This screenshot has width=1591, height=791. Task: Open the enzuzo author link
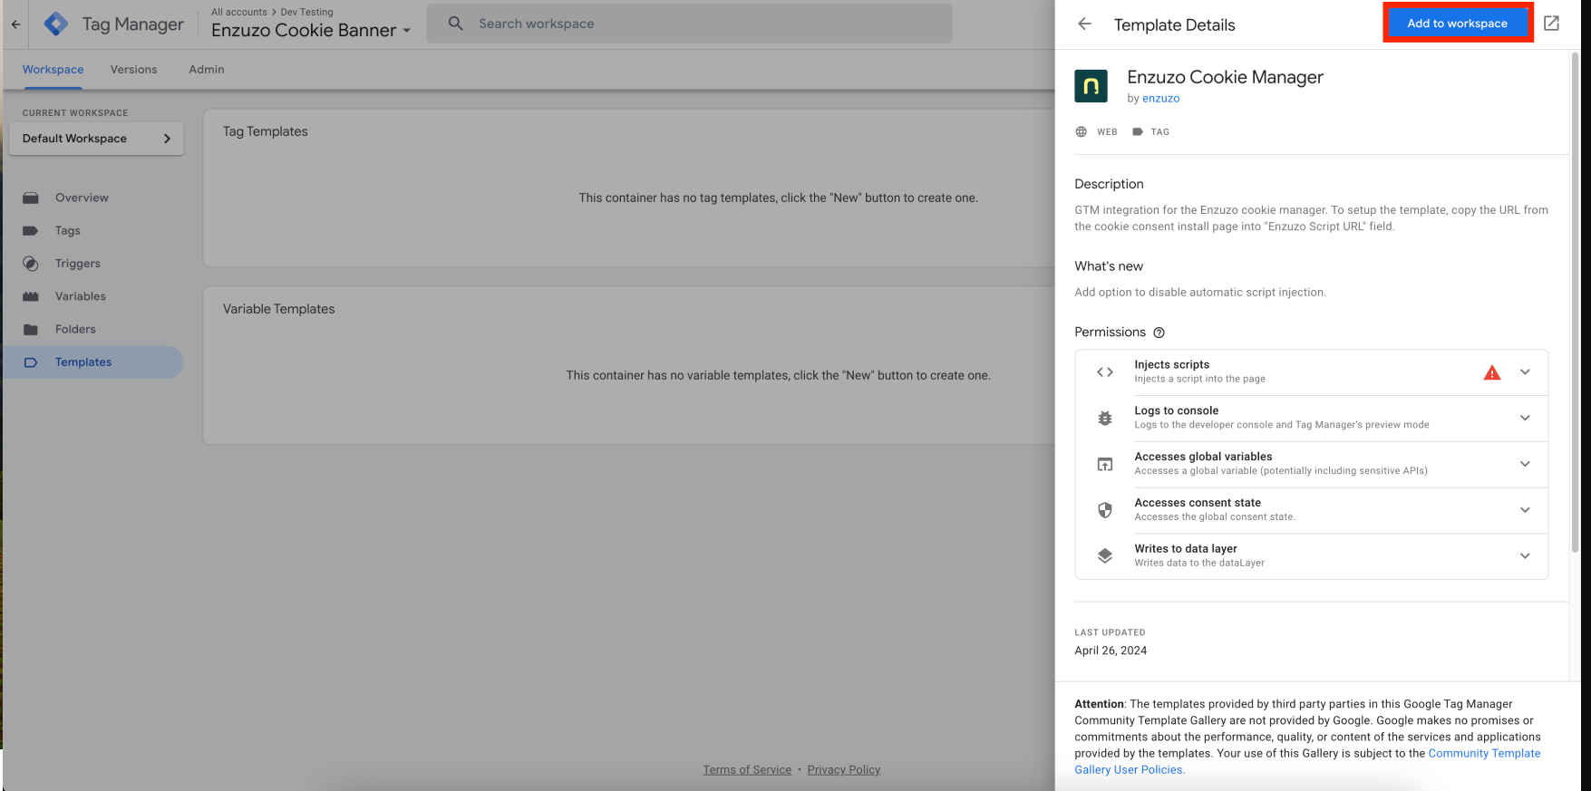pyautogui.click(x=1160, y=99)
